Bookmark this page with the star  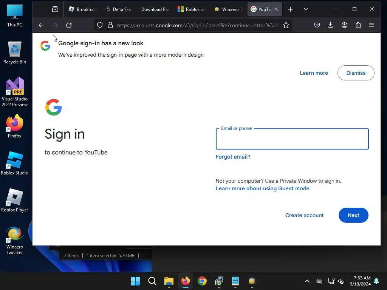coord(286,25)
